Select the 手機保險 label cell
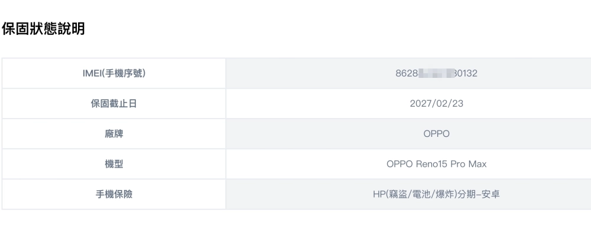This screenshot has width=591, height=236. 114,194
